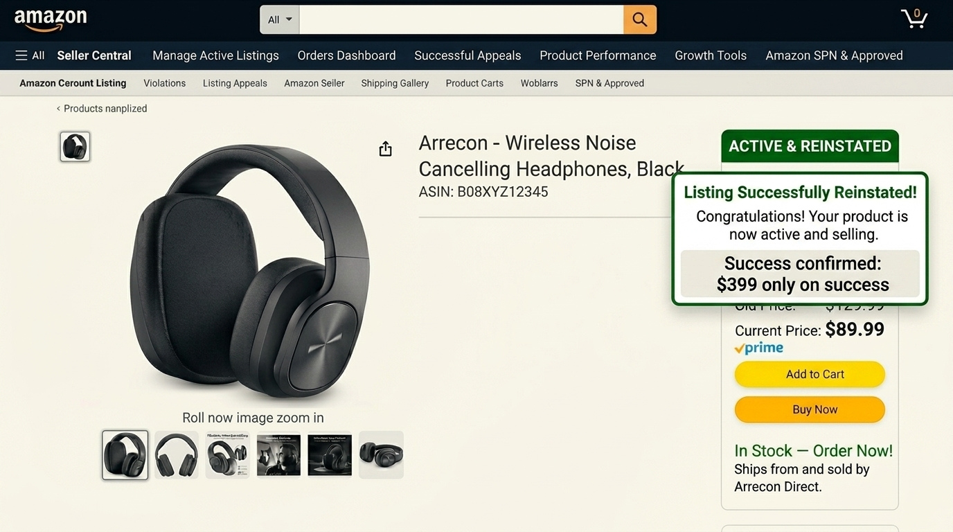
Task: Select the Violations tab
Action: click(x=164, y=82)
